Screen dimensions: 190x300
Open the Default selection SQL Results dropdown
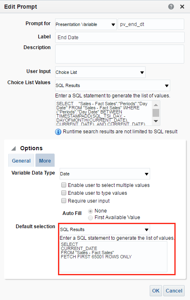click(105, 229)
